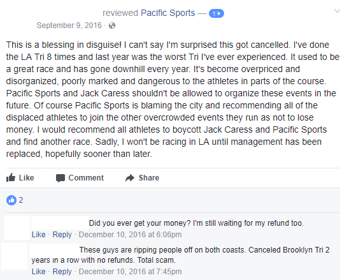Click the Comment button label
Screen dimensions: 340x280
(x=86, y=178)
